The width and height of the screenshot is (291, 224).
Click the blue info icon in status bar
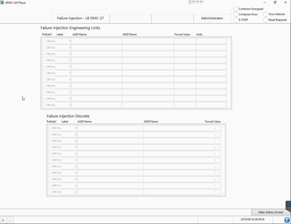(x=287, y=220)
